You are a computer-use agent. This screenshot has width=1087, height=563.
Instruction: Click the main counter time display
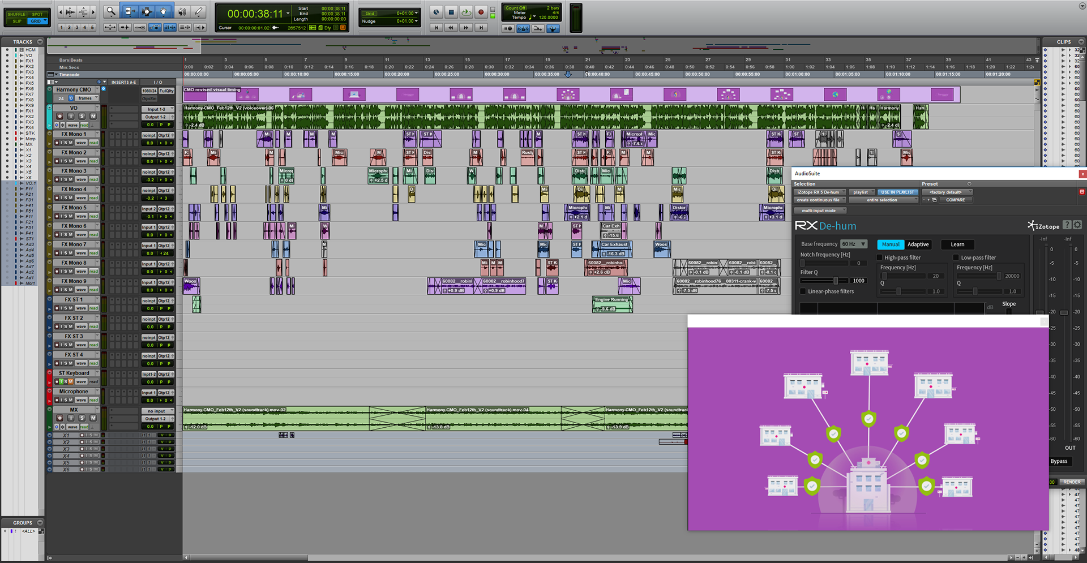(255, 14)
